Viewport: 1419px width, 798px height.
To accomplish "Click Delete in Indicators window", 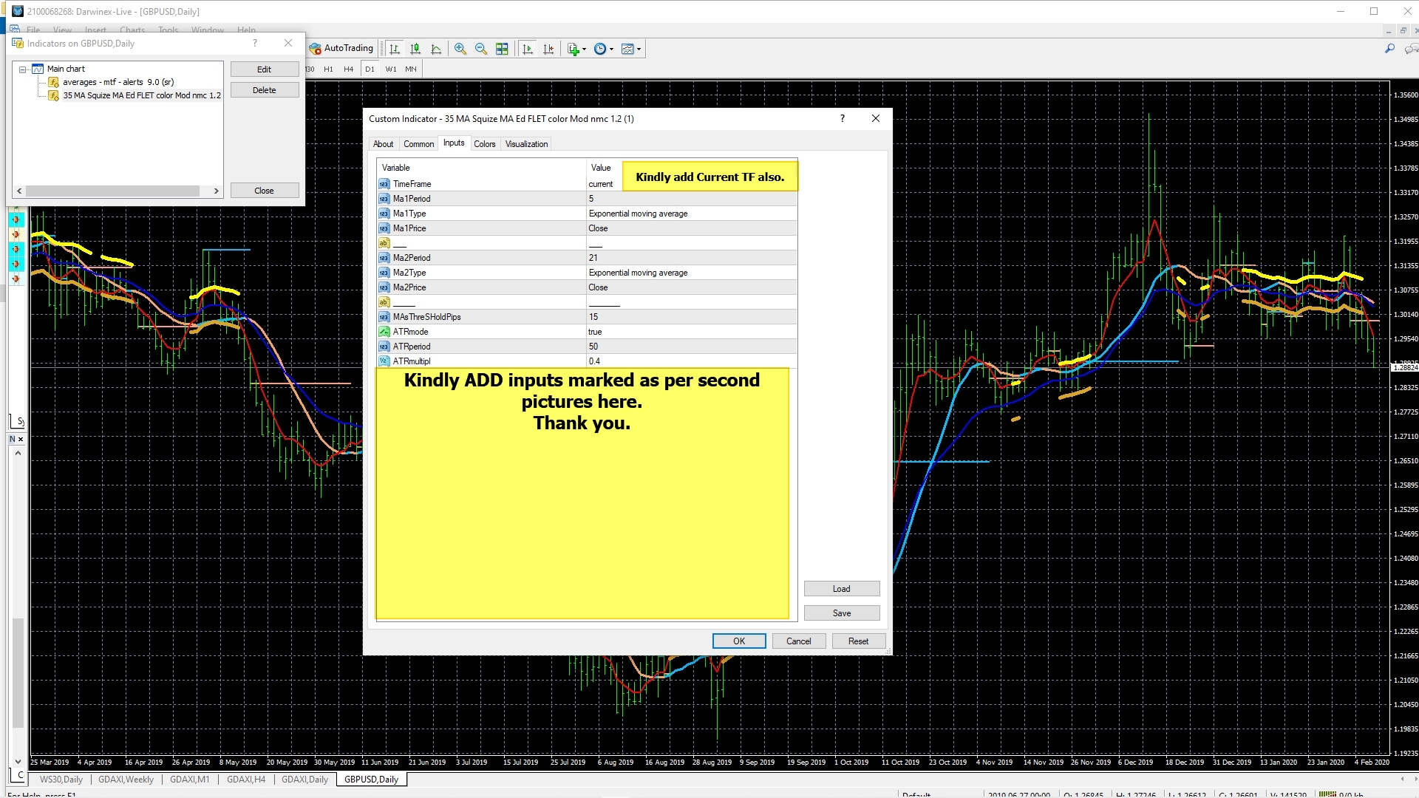I will pos(264,90).
